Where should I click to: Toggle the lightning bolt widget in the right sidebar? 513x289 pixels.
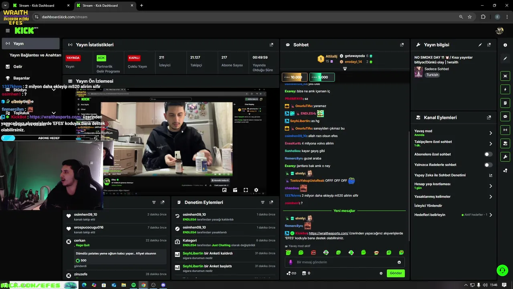click(505, 90)
